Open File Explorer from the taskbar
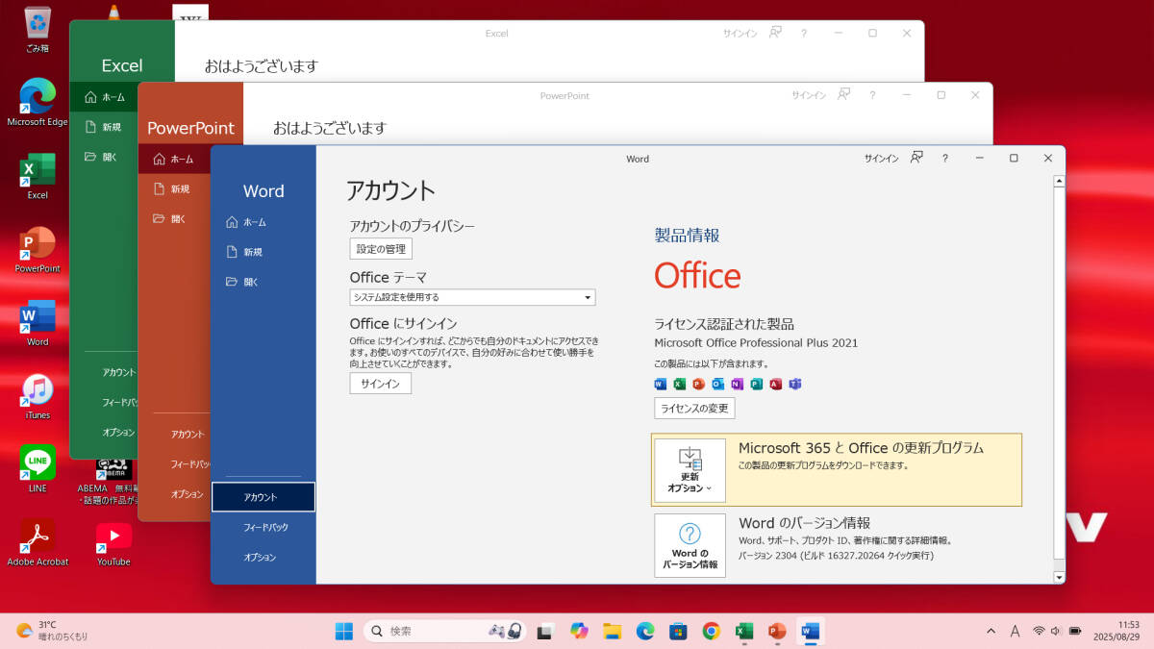 [x=612, y=631]
